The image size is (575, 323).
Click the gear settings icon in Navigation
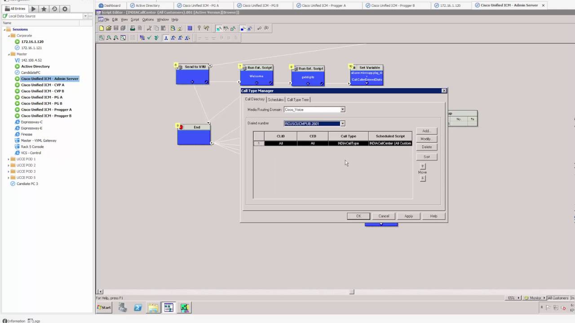pos(65,9)
